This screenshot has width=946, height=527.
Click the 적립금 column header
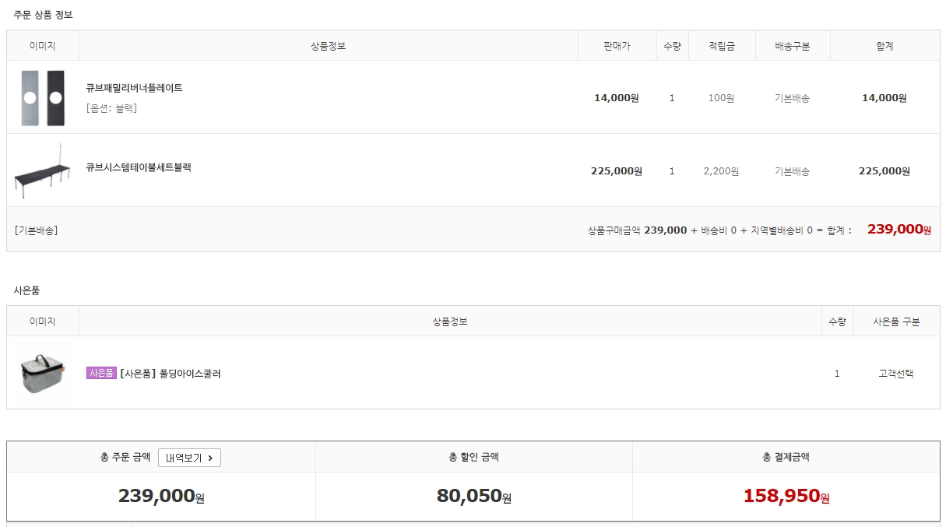(721, 46)
